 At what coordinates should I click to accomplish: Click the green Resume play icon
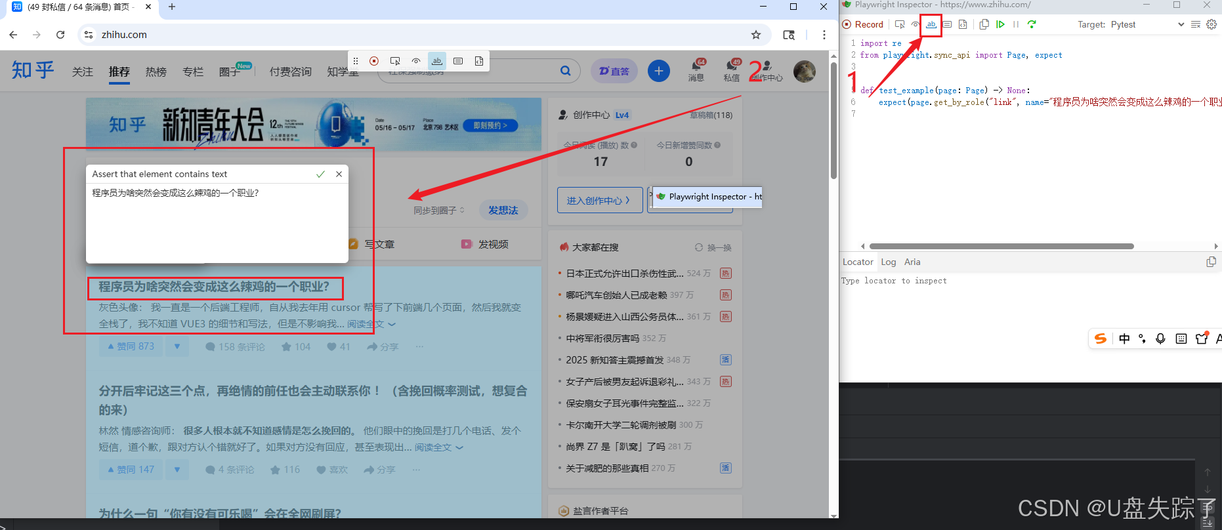pos(1000,24)
